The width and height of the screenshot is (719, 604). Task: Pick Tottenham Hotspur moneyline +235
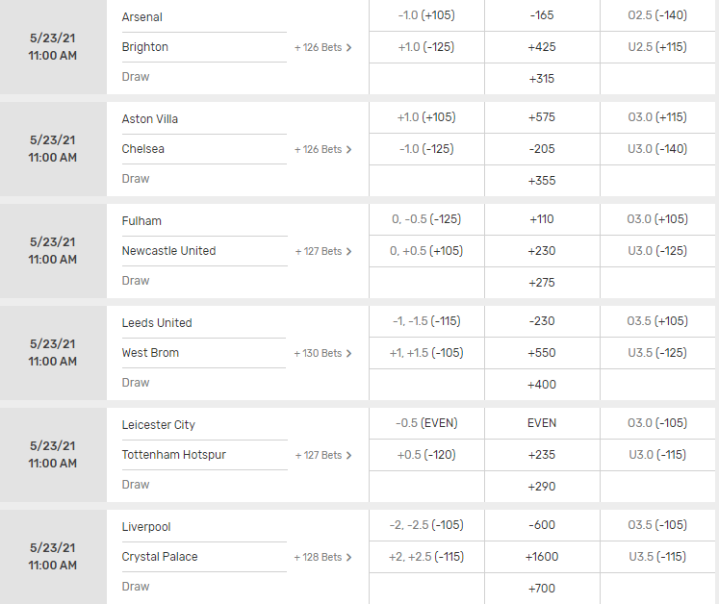(x=542, y=455)
